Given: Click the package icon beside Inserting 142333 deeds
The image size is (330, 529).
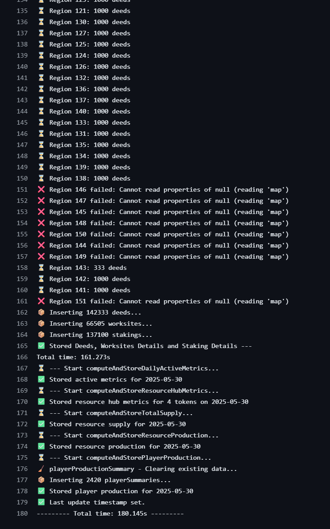Looking at the screenshot, I should pos(41,312).
